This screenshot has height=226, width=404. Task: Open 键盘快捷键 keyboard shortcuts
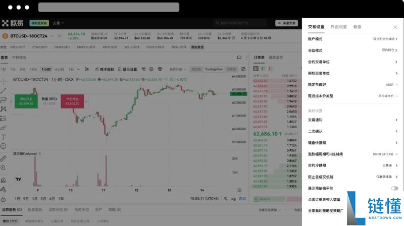coord(352,143)
